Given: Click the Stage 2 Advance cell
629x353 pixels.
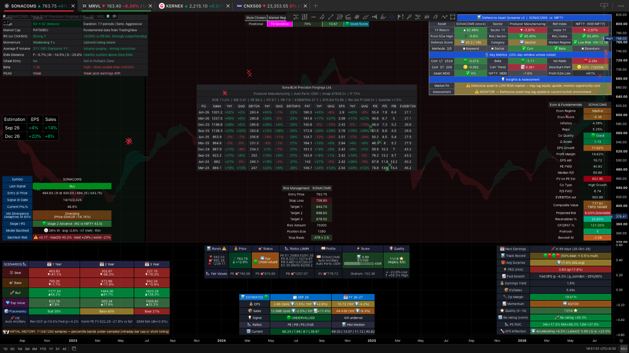Looking at the screenshot, I should 72,224.
